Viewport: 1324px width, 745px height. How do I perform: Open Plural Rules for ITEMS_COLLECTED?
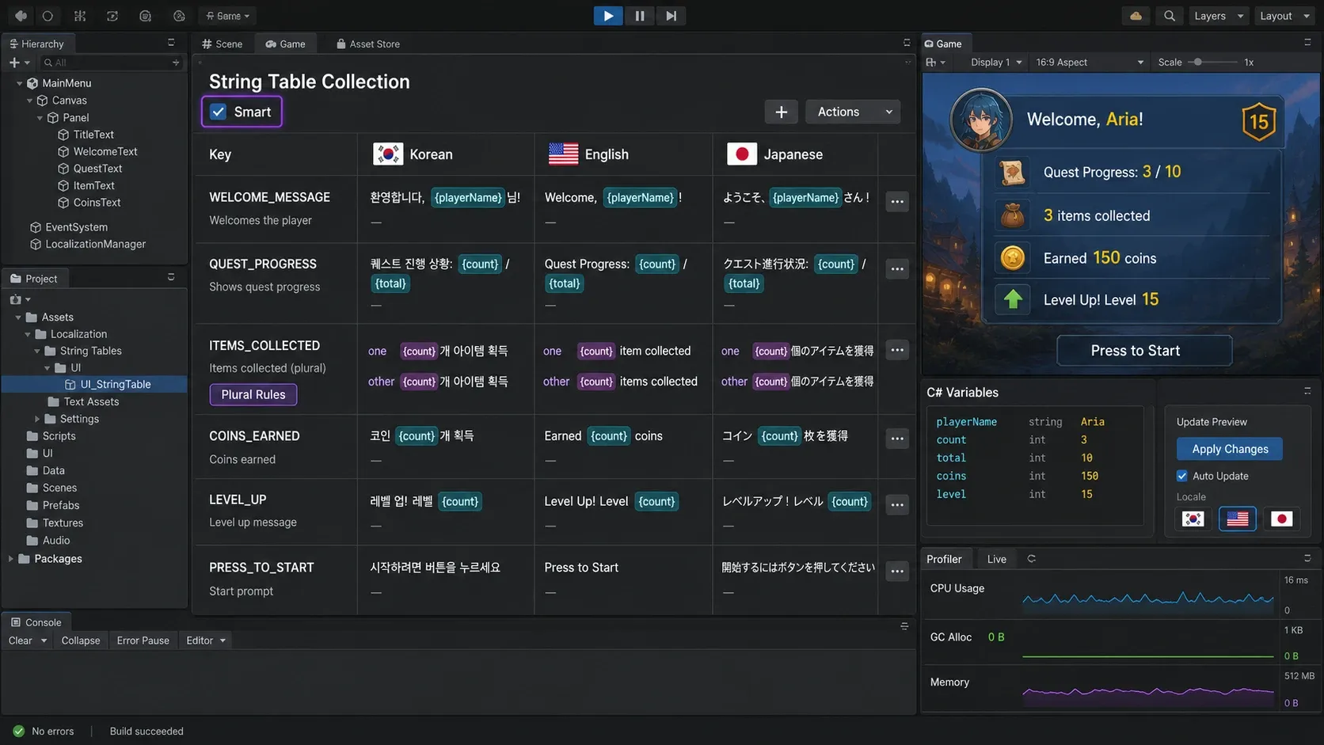[x=253, y=394]
